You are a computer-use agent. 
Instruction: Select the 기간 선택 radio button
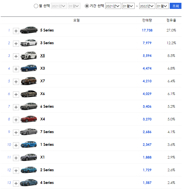pos(87,6)
